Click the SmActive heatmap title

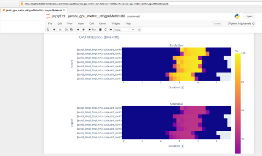[176, 46]
